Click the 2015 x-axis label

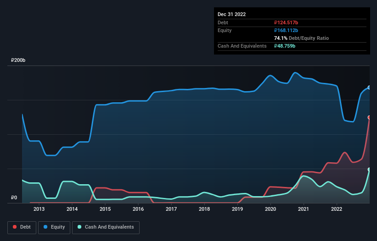click(x=105, y=209)
